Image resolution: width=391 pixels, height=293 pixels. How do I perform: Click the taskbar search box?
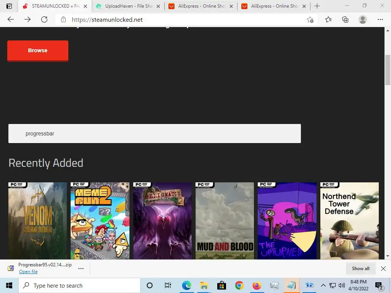(79, 285)
